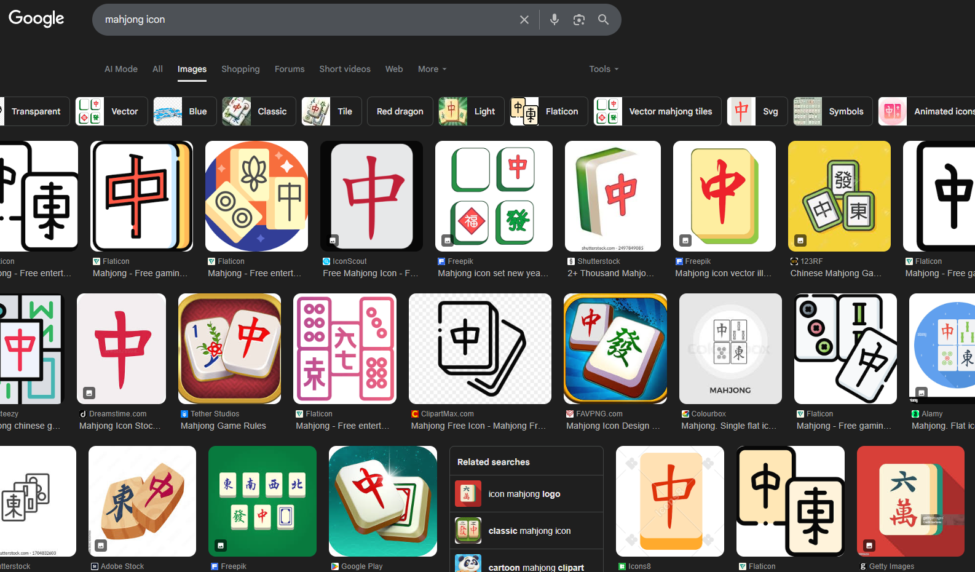Select the Animated icons filter chip

[x=926, y=111]
